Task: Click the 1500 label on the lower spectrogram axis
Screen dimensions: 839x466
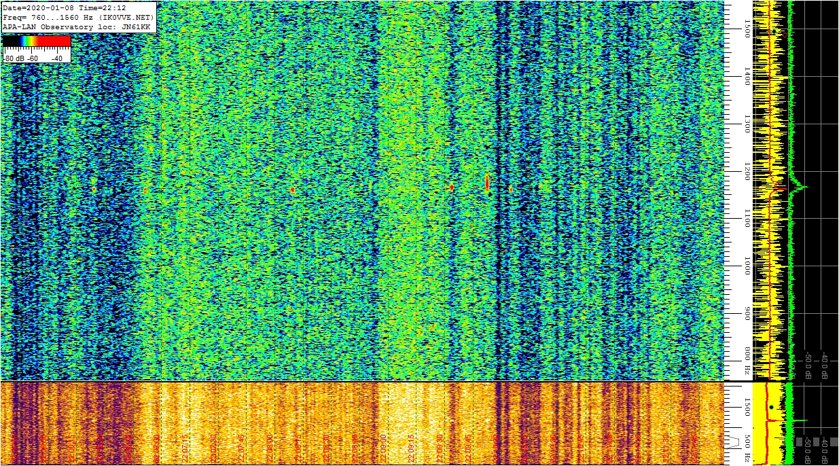Action: (x=747, y=406)
